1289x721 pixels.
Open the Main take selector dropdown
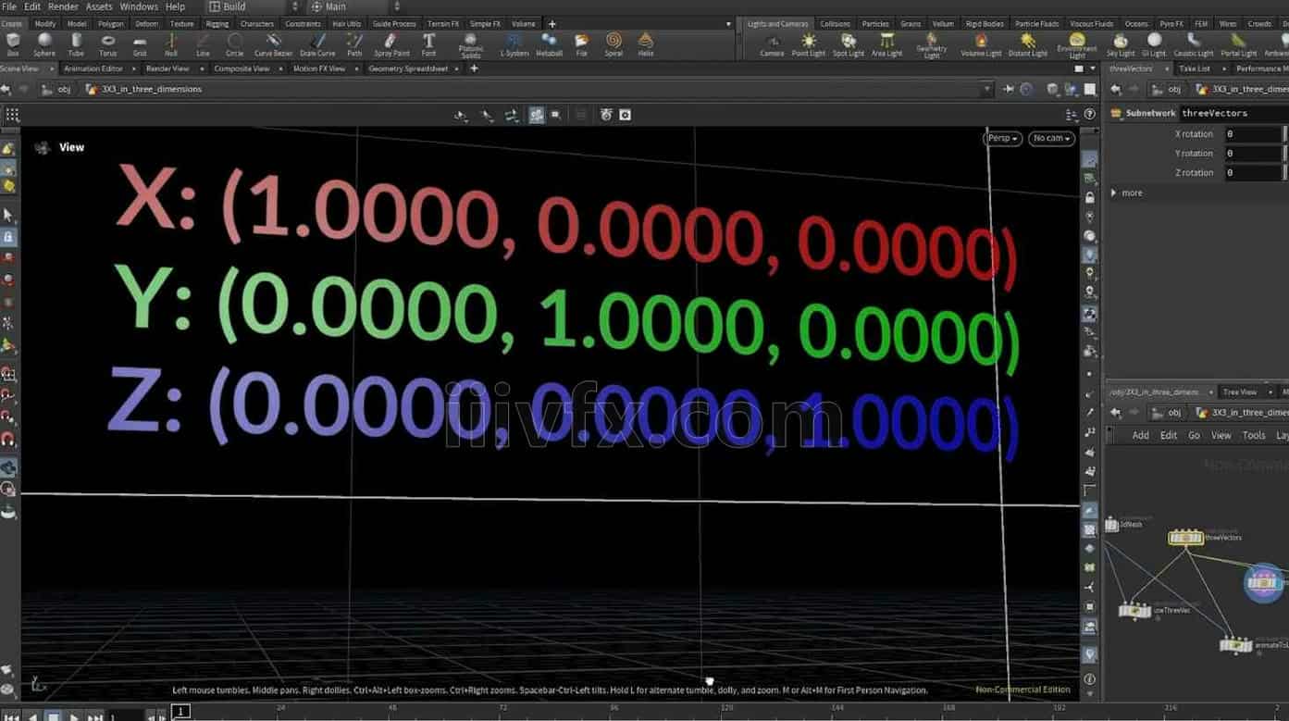click(x=355, y=6)
